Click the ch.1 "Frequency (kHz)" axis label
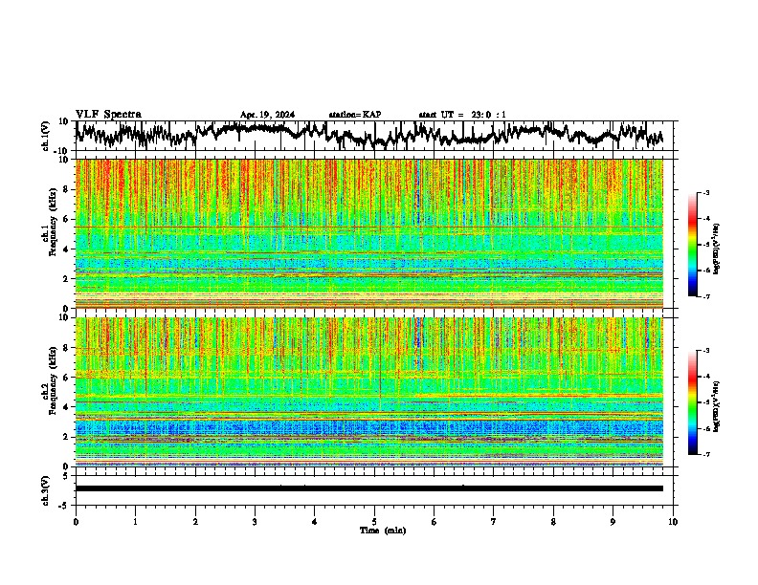The height and width of the screenshot is (585, 758). point(53,220)
